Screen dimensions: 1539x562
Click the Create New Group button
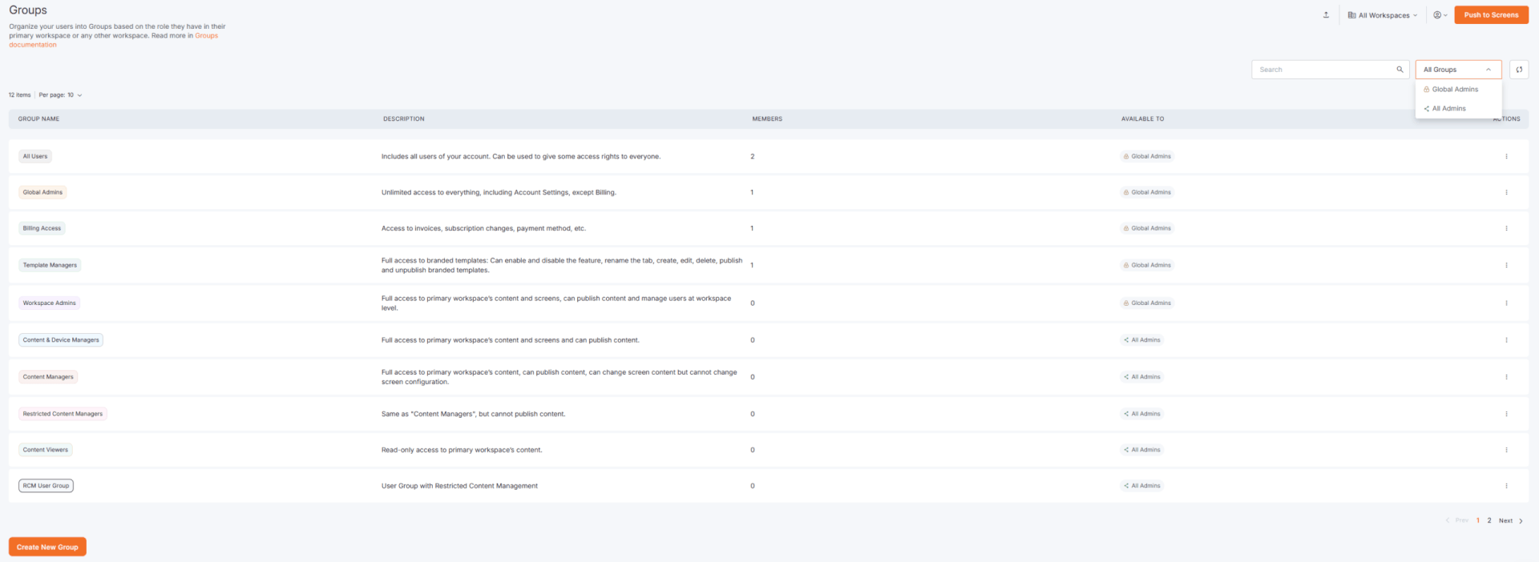(x=47, y=547)
